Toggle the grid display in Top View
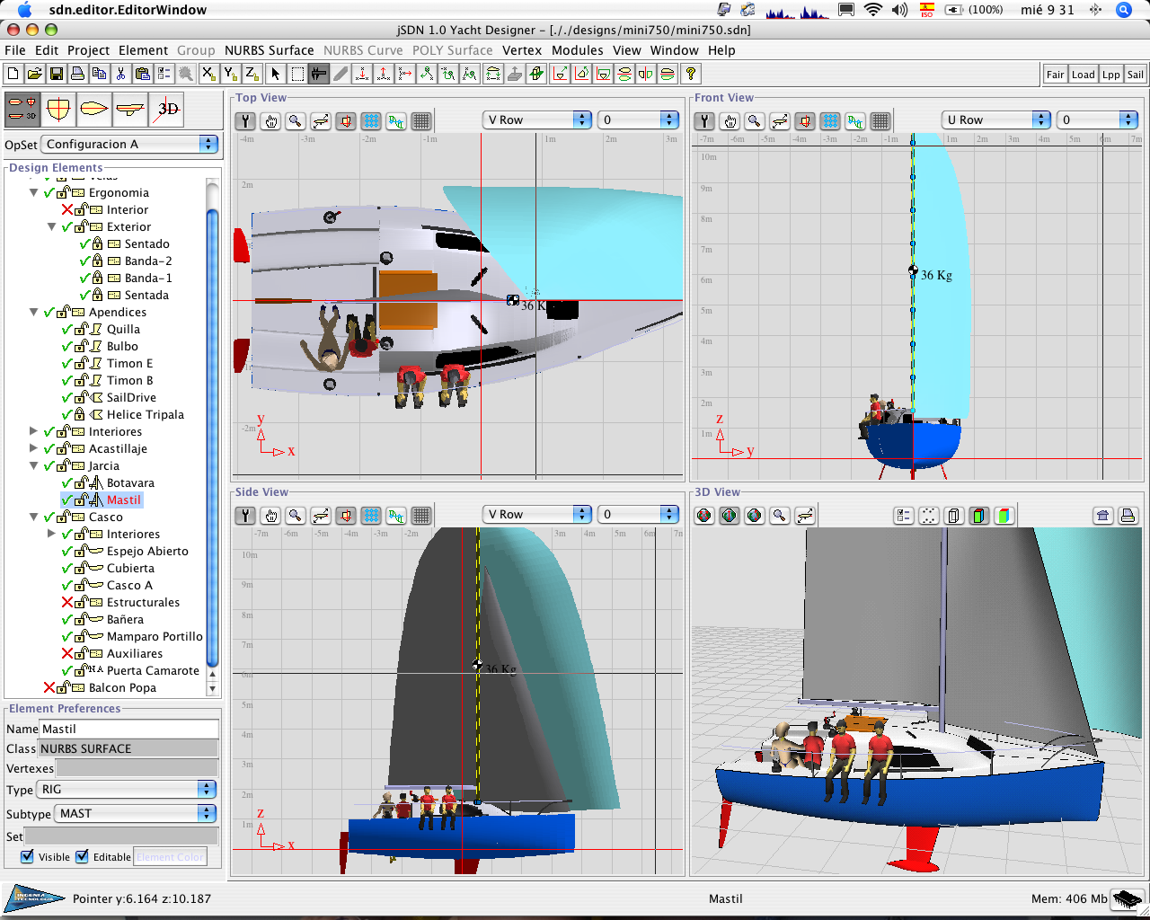Image resolution: width=1150 pixels, height=920 pixels. 421,120
